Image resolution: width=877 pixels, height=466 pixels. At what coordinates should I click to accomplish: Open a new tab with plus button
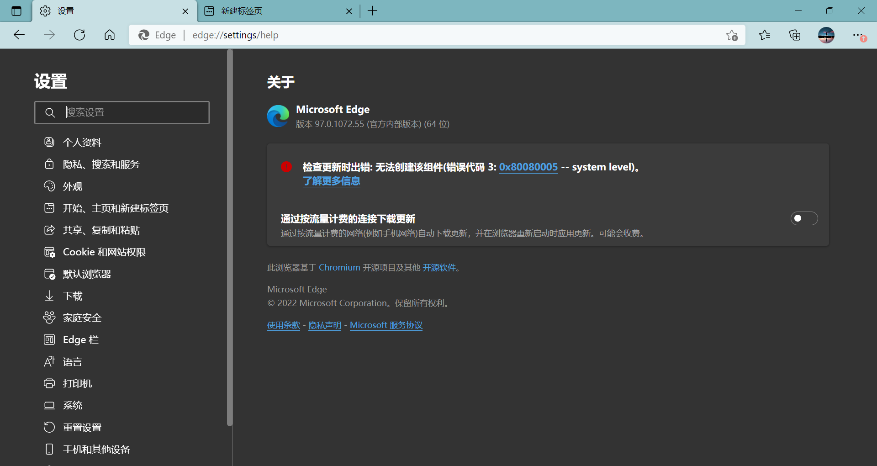[x=372, y=11]
